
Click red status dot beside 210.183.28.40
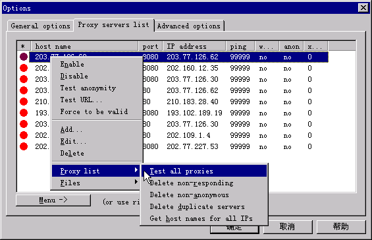(x=24, y=102)
